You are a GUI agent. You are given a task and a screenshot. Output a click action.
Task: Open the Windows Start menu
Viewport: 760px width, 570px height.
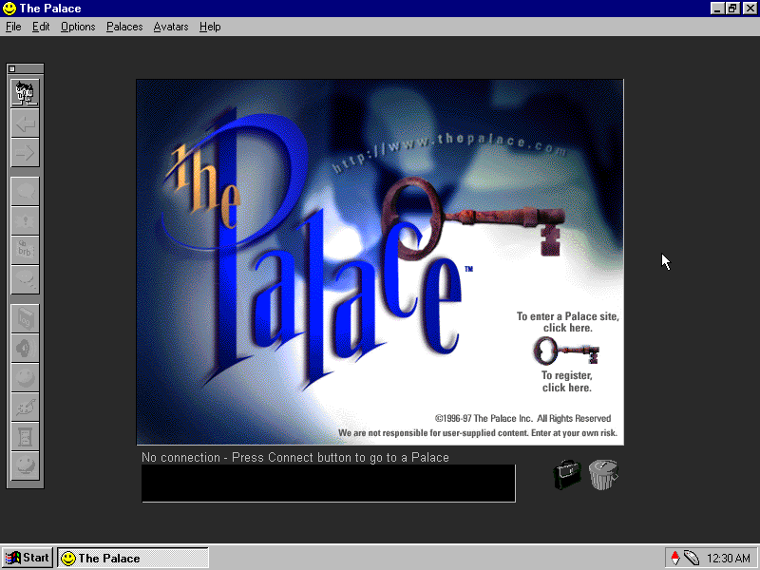(x=28, y=558)
